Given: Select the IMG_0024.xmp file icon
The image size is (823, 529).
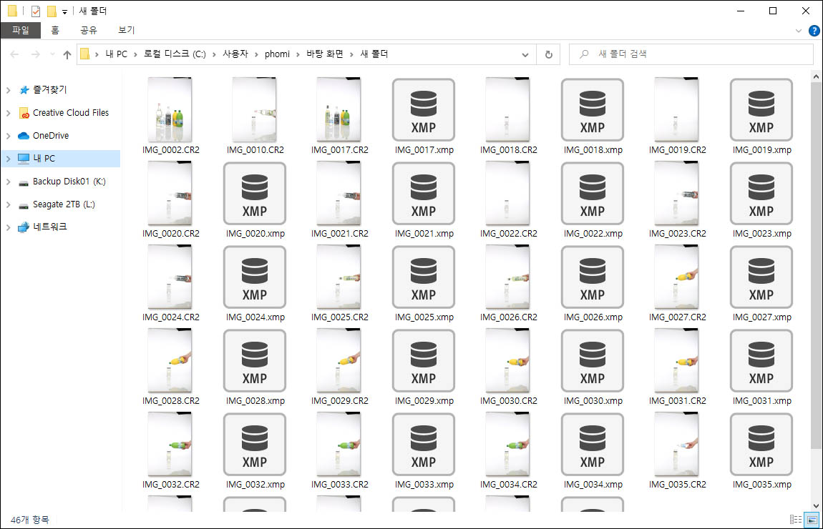Looking at the screenshot, I should click(255, 277).
